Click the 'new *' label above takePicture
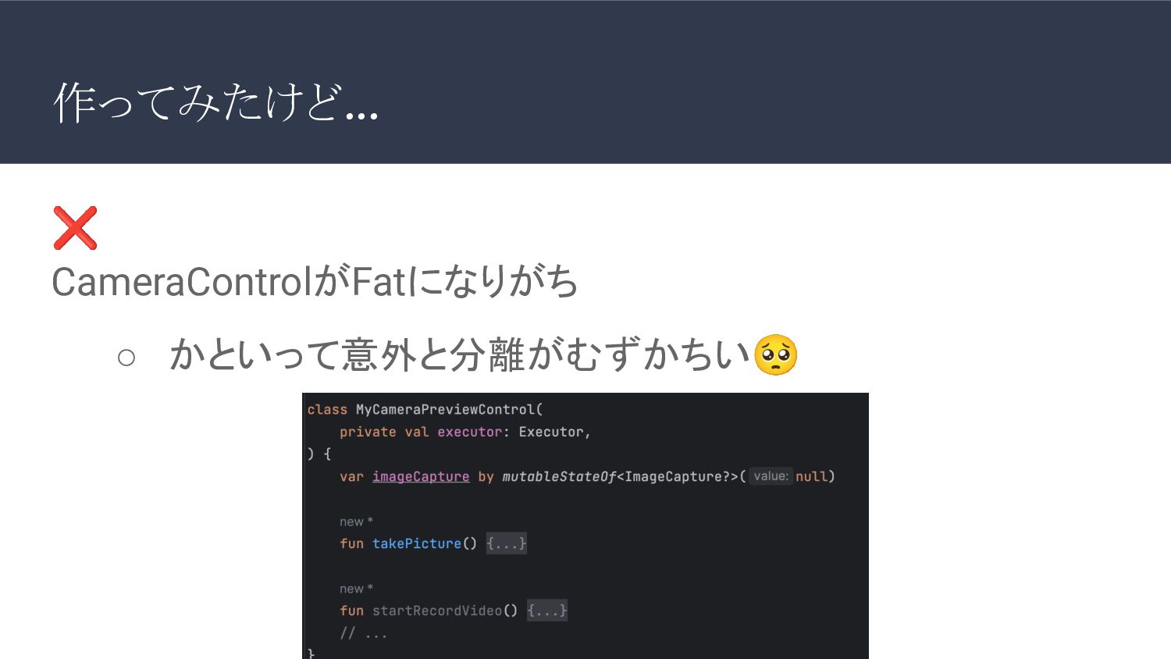The image size is (1171, 659). point(356,522)
